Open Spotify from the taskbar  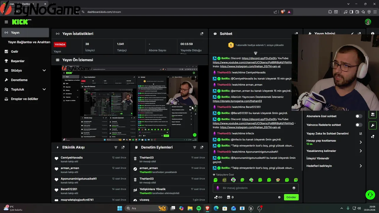[x=199, y=208]
